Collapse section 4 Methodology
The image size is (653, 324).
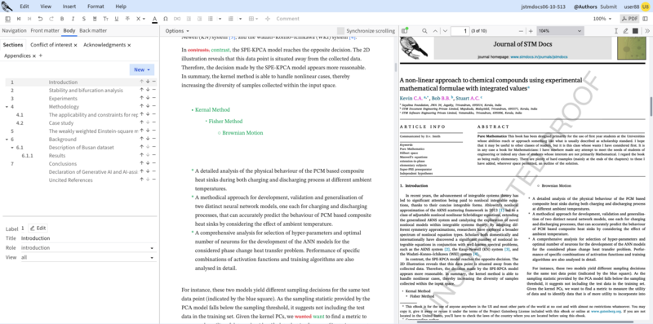pyautogui.click(x=7, y=107)
